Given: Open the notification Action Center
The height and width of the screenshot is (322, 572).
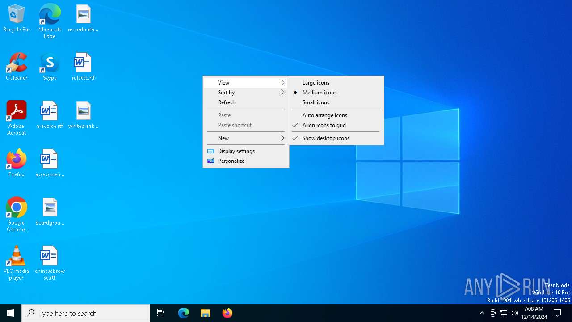Looking at the screenshot, I should pos(558,313).
